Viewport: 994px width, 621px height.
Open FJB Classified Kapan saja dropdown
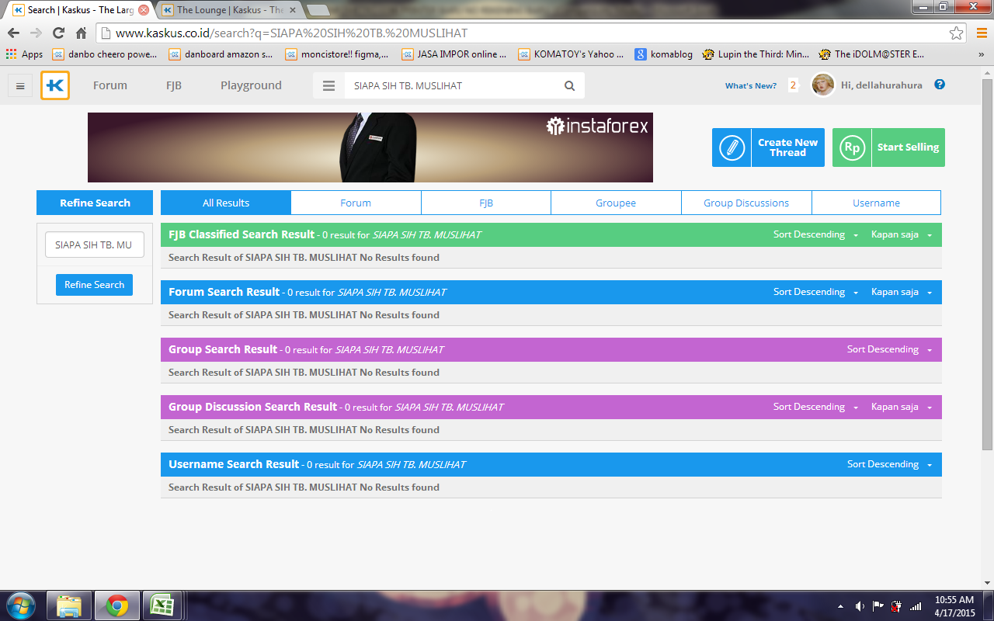[x=901, y=234]
